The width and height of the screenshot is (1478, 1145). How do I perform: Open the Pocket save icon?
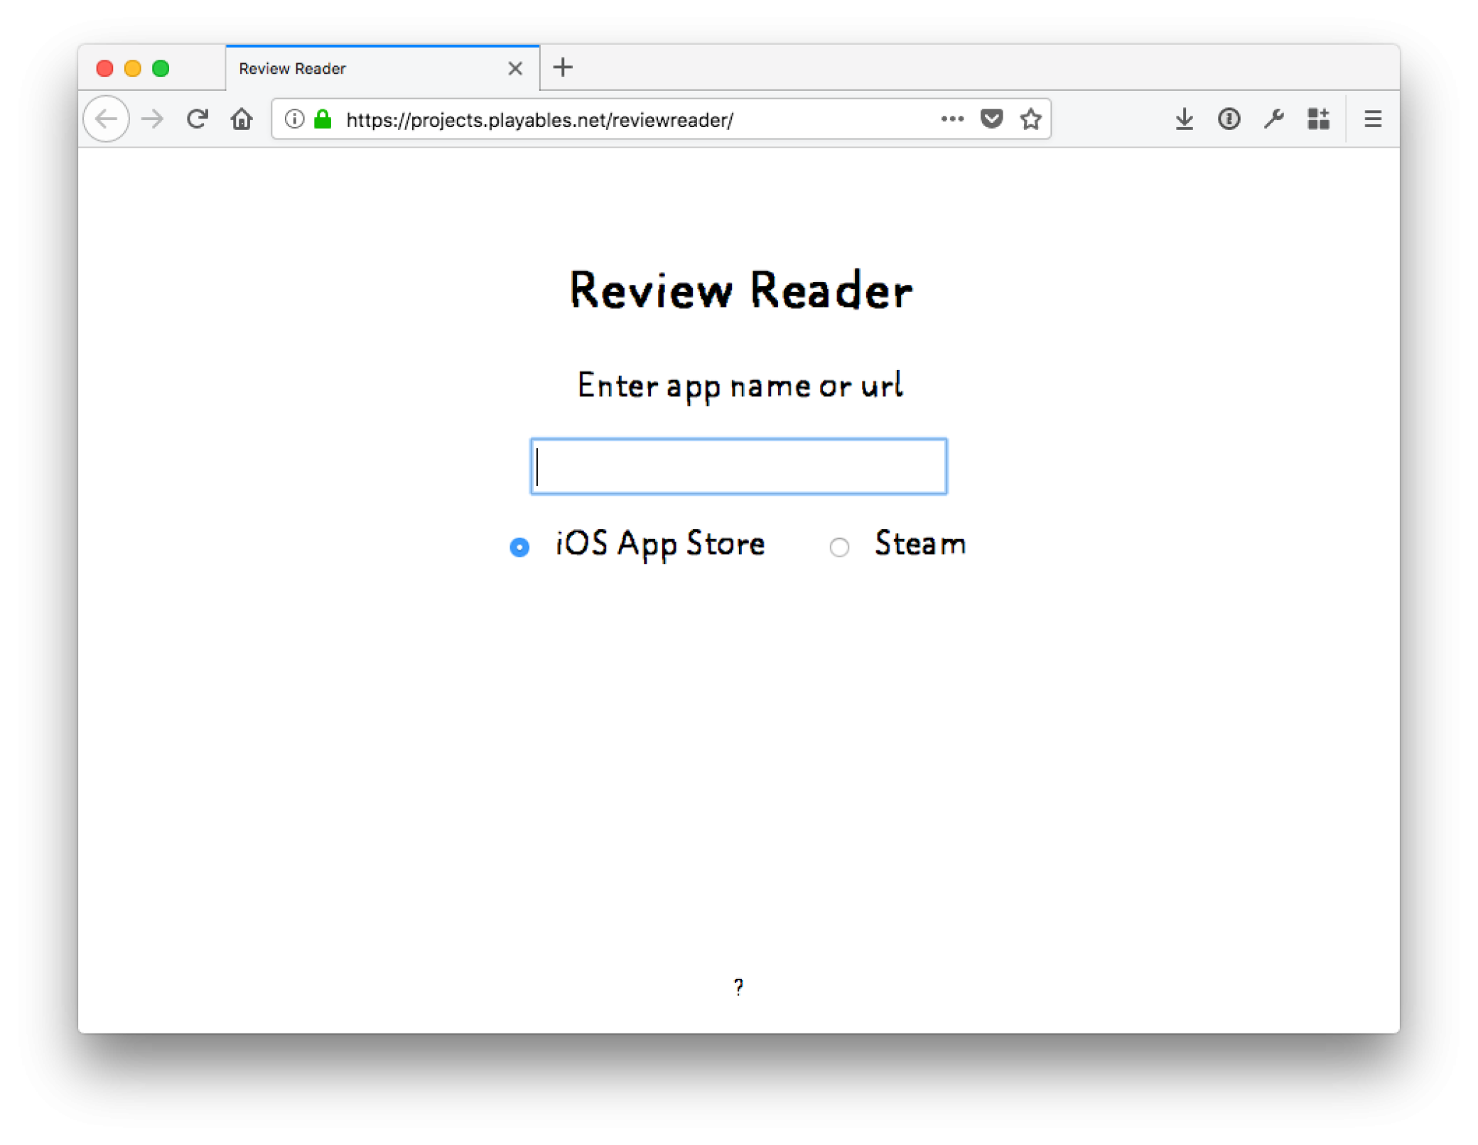tap(990, 119)
